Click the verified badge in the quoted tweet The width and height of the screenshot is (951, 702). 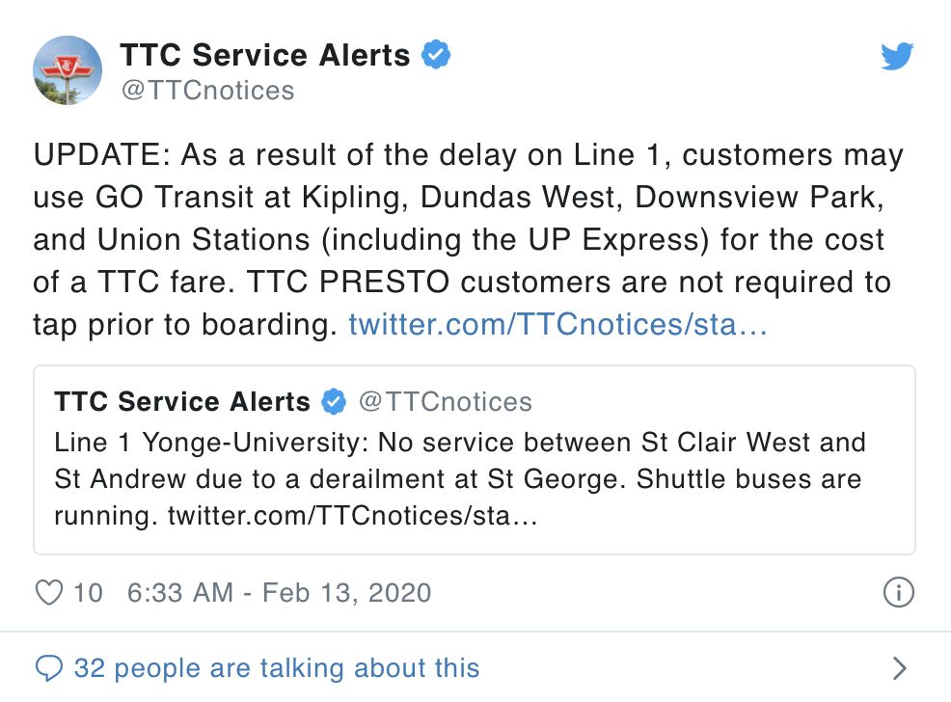click(333, 402)
